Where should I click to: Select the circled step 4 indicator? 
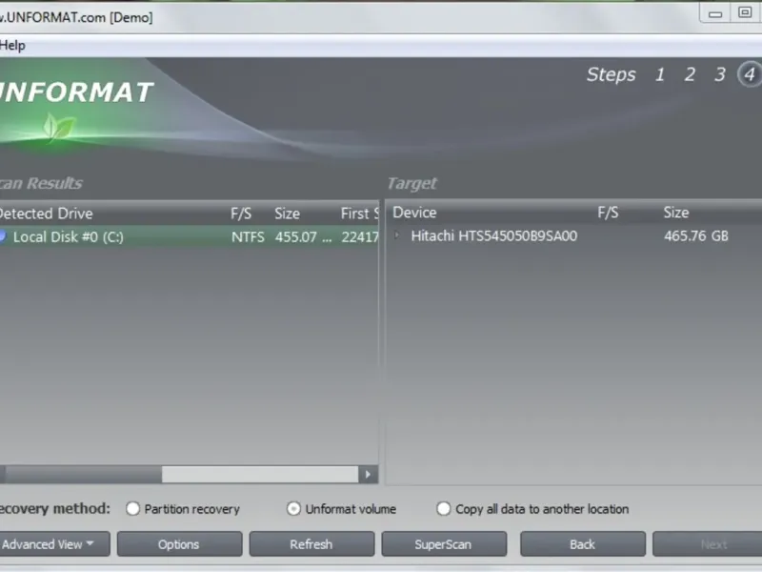point(750,75)
